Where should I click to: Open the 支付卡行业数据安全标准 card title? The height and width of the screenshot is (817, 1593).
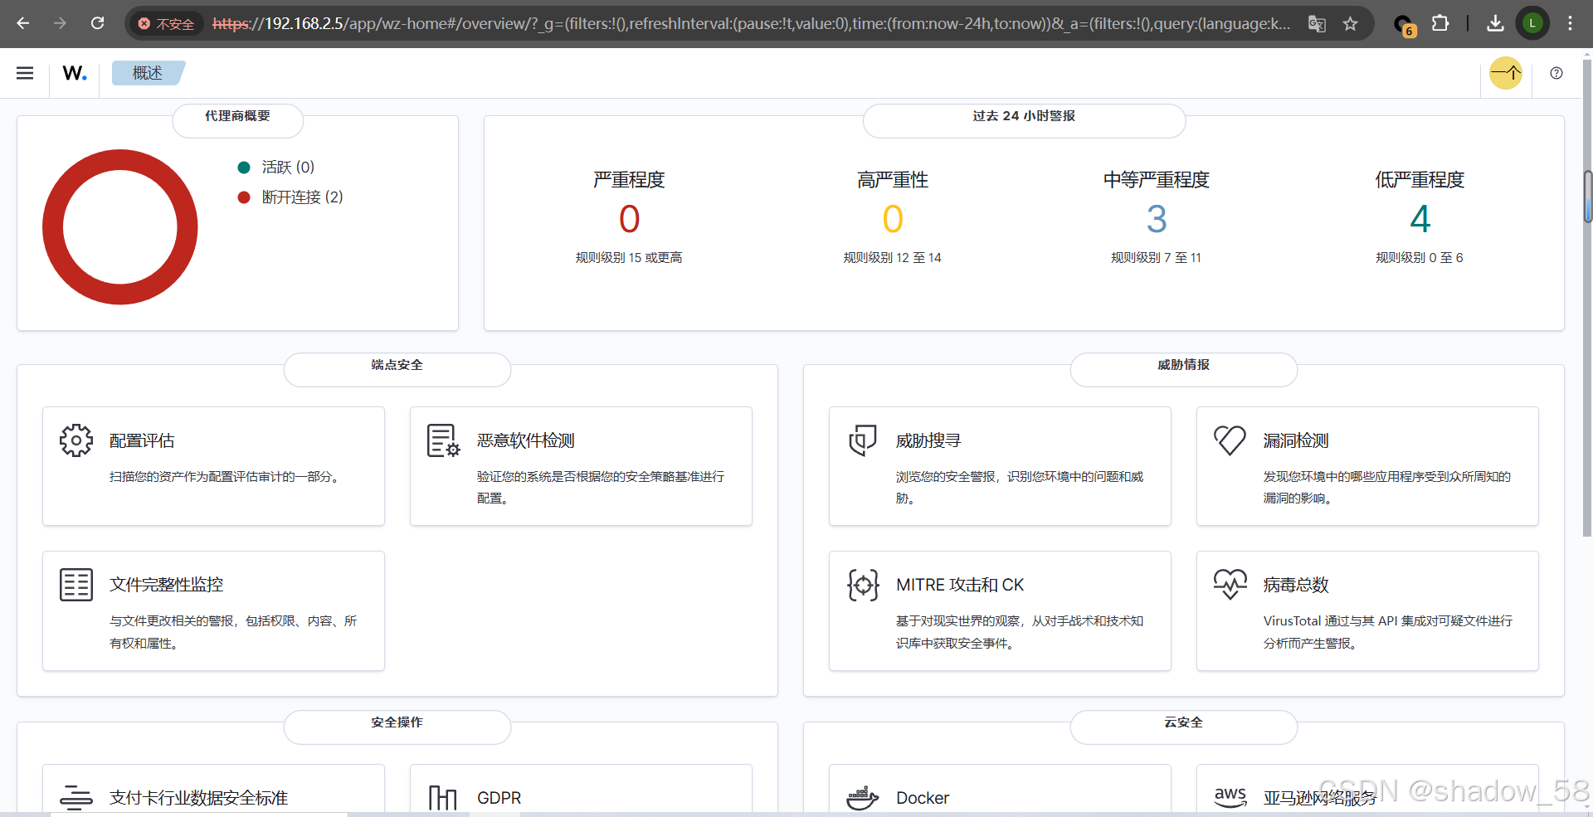tap(198, 798)
